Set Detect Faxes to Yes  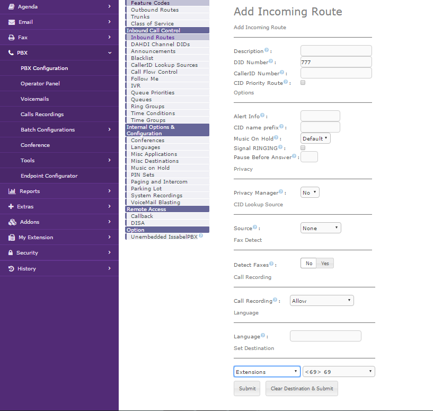pyautogui.click(x=325, y=264)
